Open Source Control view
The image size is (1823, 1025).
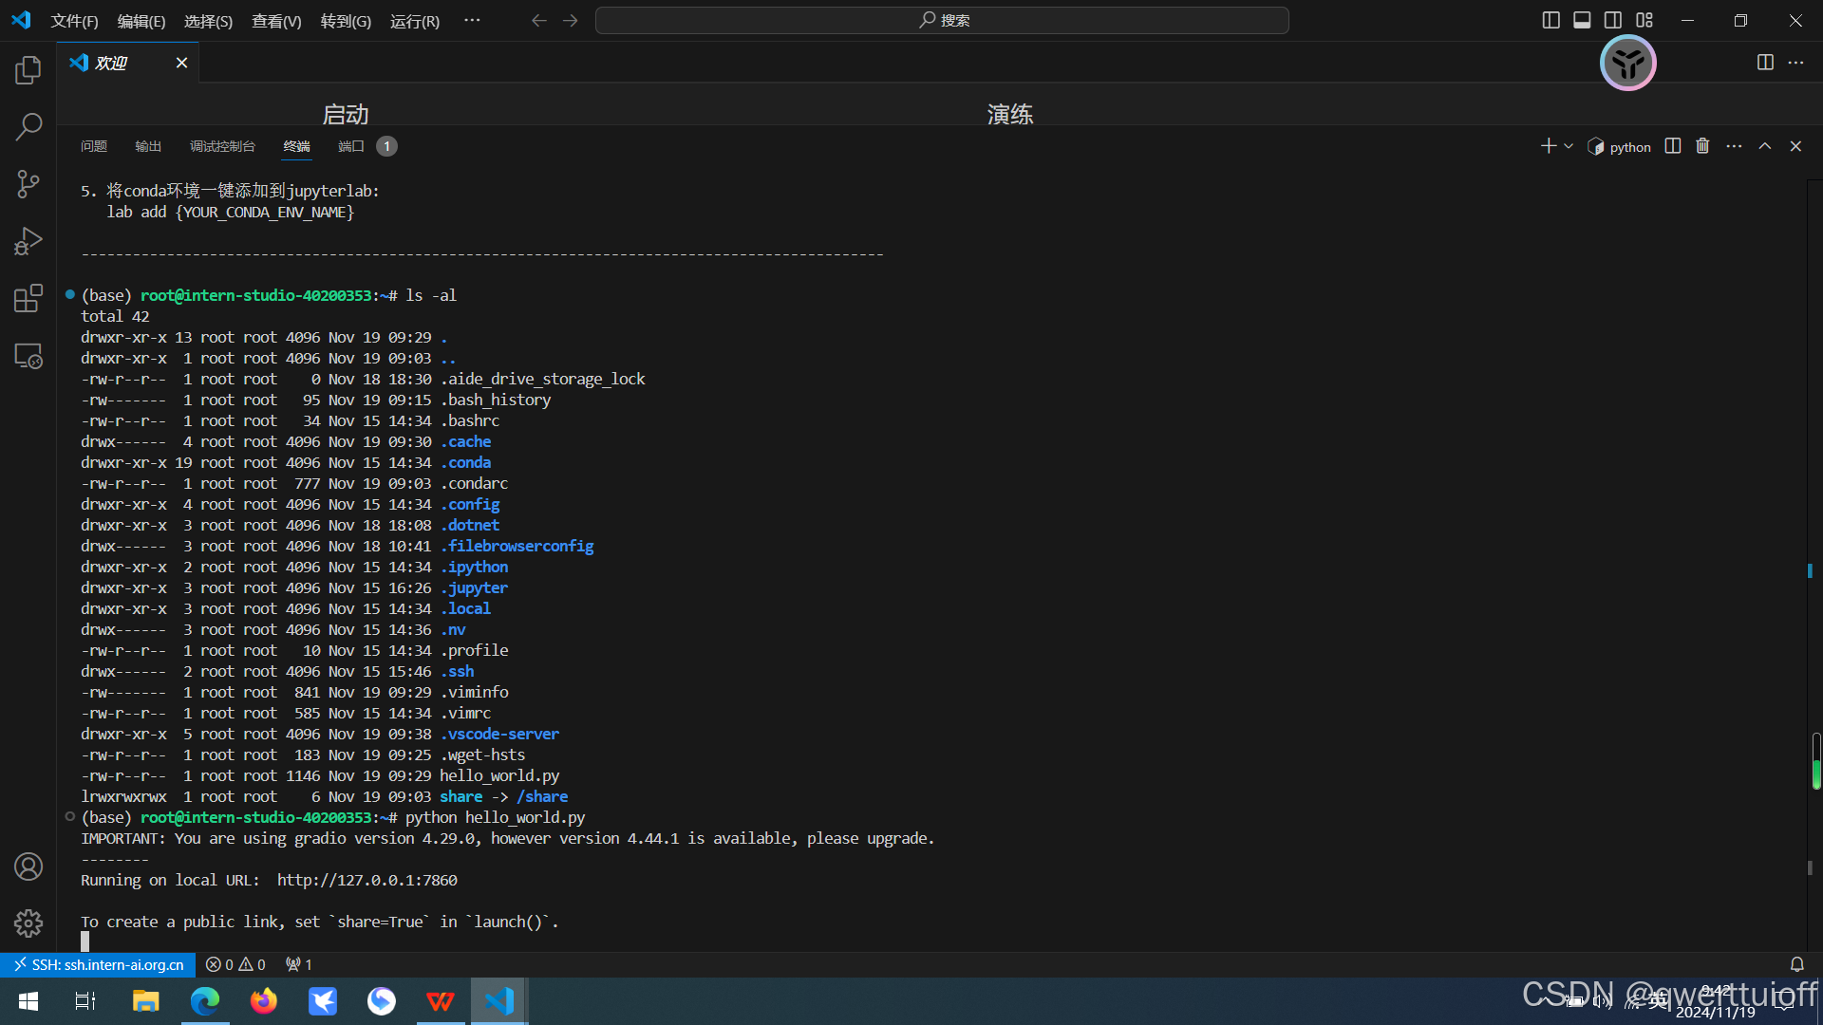click(x=28, y=184)
